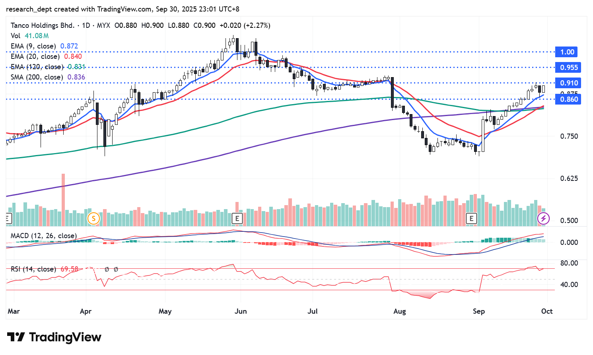Click the SMA (200, close) indicator legend
Viewport: 593px width, 355px height.
coord(37,77)
